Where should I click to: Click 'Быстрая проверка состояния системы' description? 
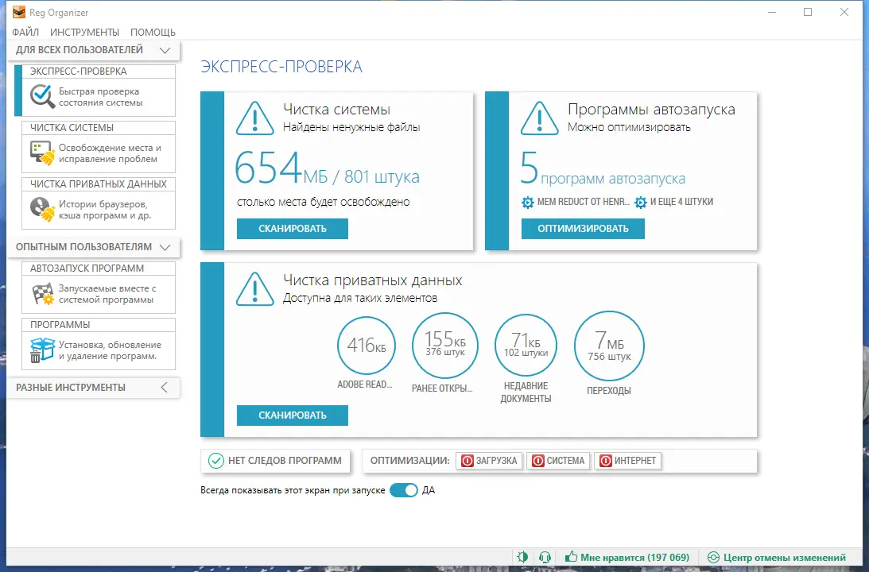(101, 97)
